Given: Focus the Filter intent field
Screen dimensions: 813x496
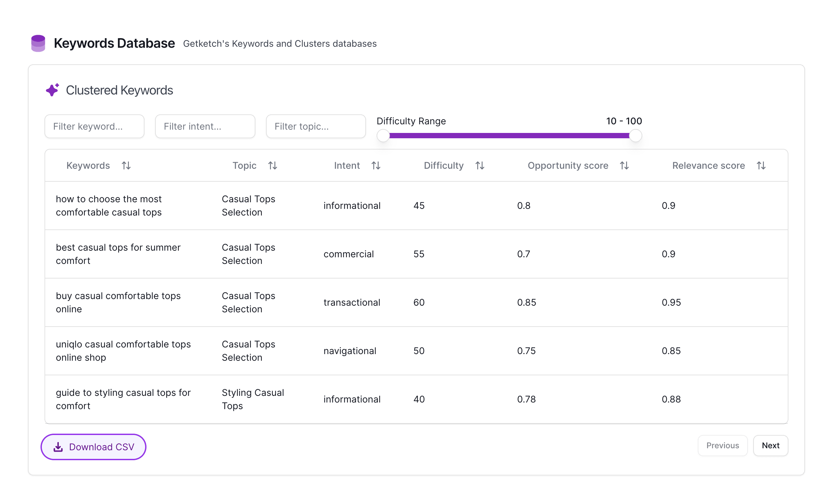Looking at the screenshot, I should tap(205, 126).
